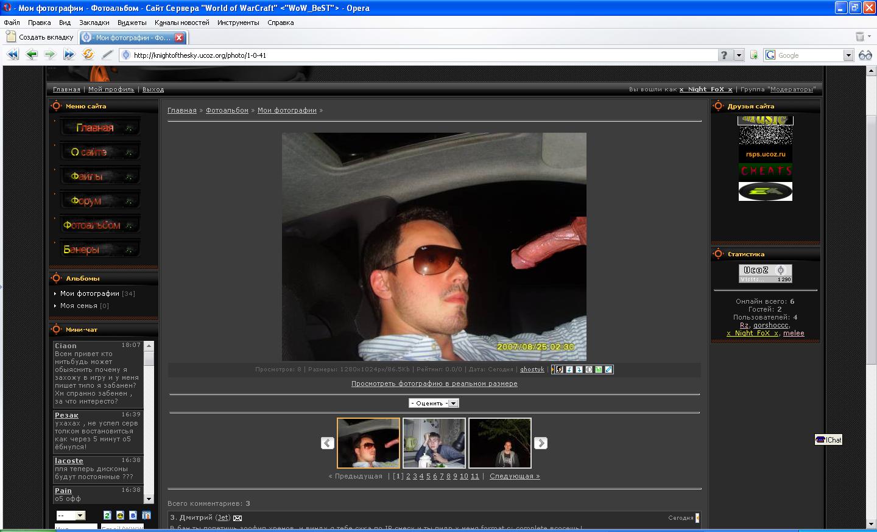
Task: Open the address bar history dropdown
Action: (739, 55)
